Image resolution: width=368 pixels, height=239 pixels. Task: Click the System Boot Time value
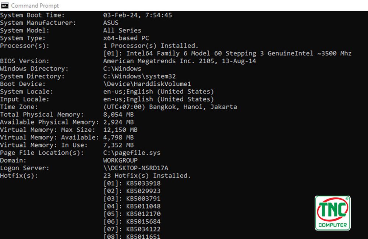click(x=138, y=15)
